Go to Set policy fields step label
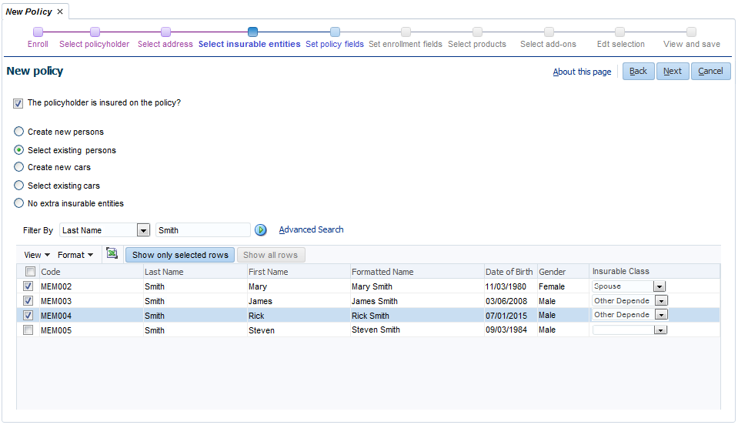The width and height of the screenshot is (738, 425). pos(335,44)
